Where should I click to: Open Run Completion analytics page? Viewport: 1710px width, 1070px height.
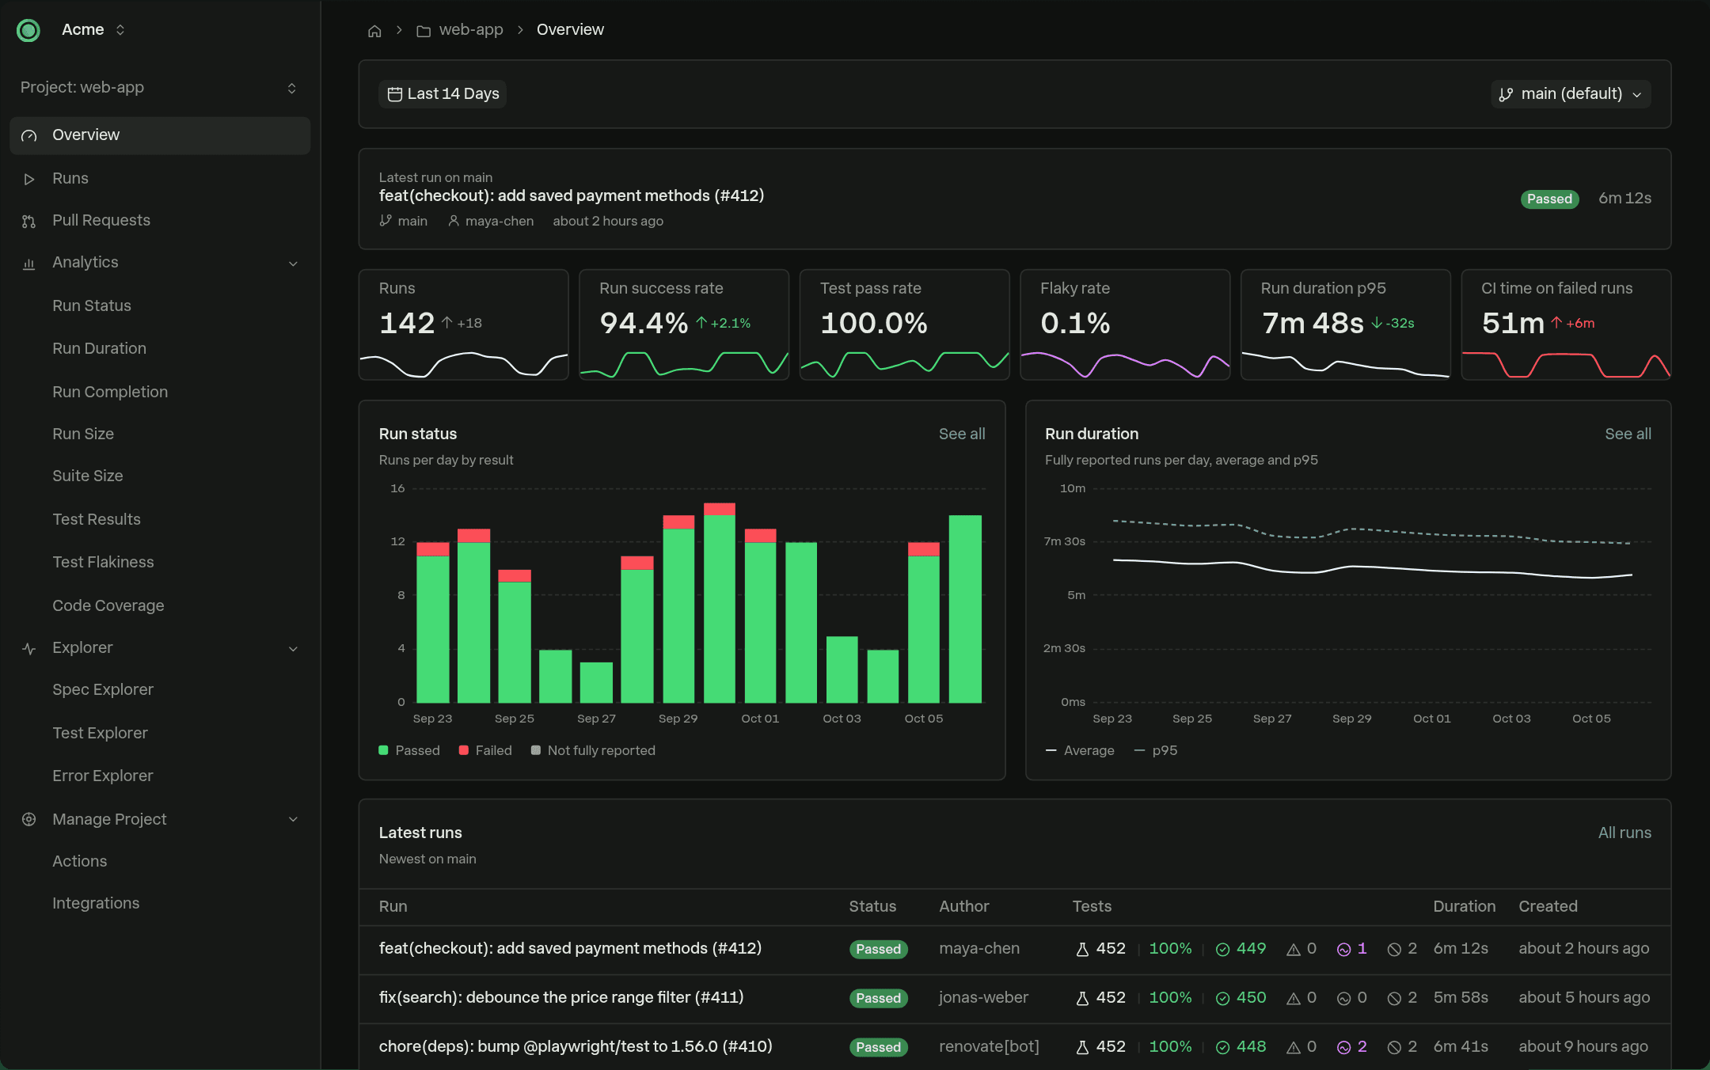(x=110, y=393)
